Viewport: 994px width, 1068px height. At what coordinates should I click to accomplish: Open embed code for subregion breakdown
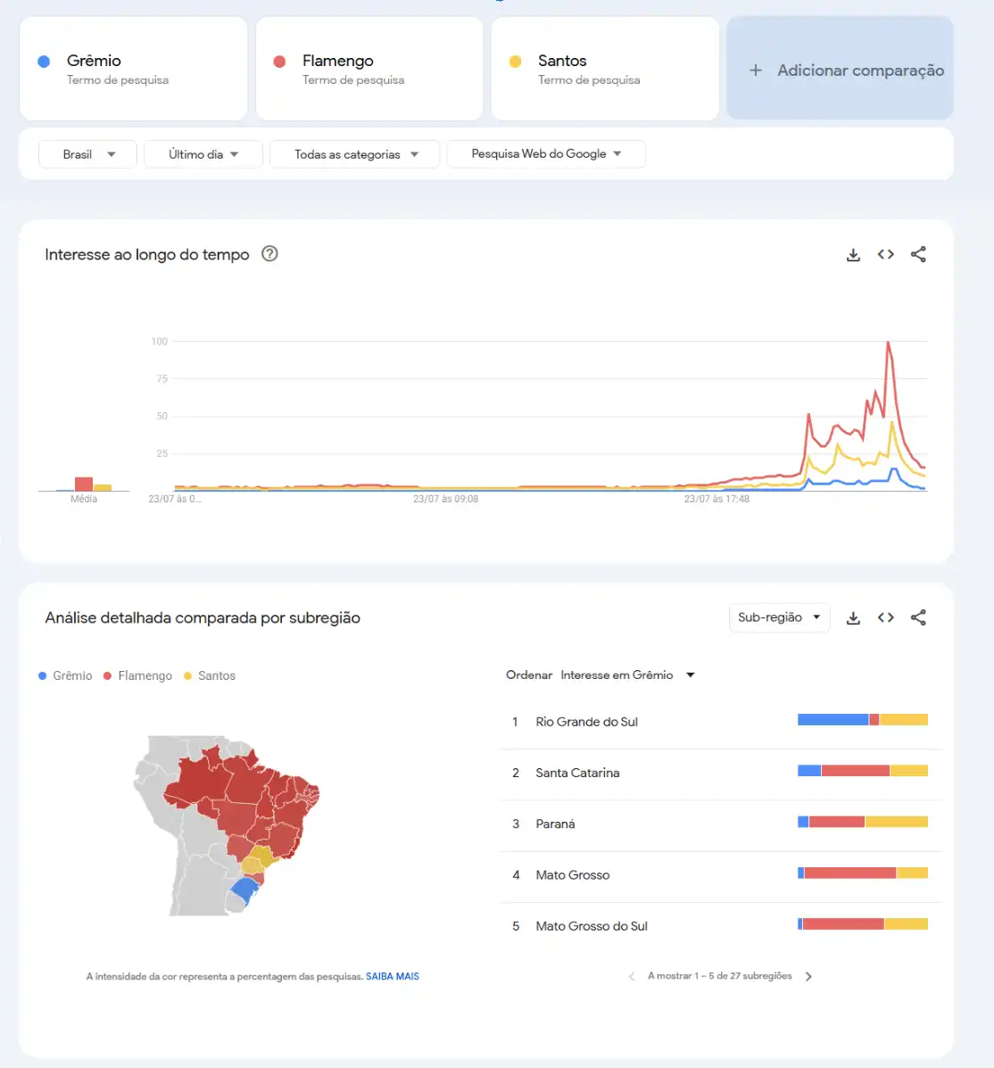click(886, 617)
